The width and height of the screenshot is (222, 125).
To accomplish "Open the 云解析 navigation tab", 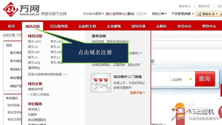I will [161, 26].
